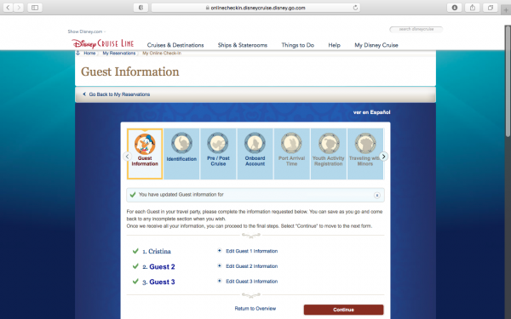Click the Guest 2 name
The width and height of the screenshot is (511, 319).
click(x=162, y=266)
